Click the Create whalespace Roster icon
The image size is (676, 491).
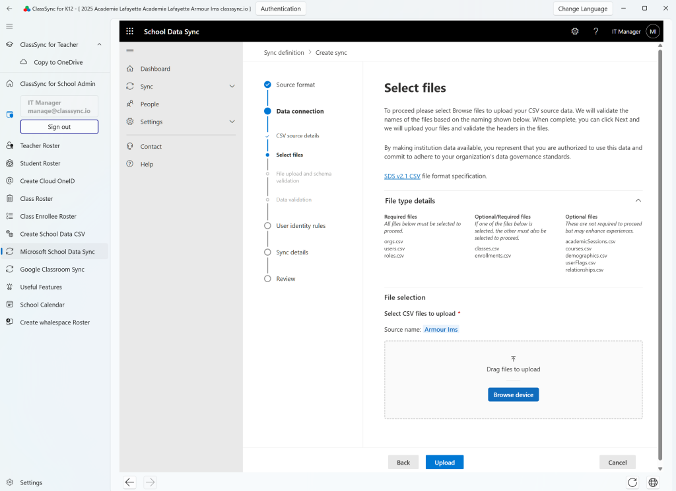(x=9, y=322)
